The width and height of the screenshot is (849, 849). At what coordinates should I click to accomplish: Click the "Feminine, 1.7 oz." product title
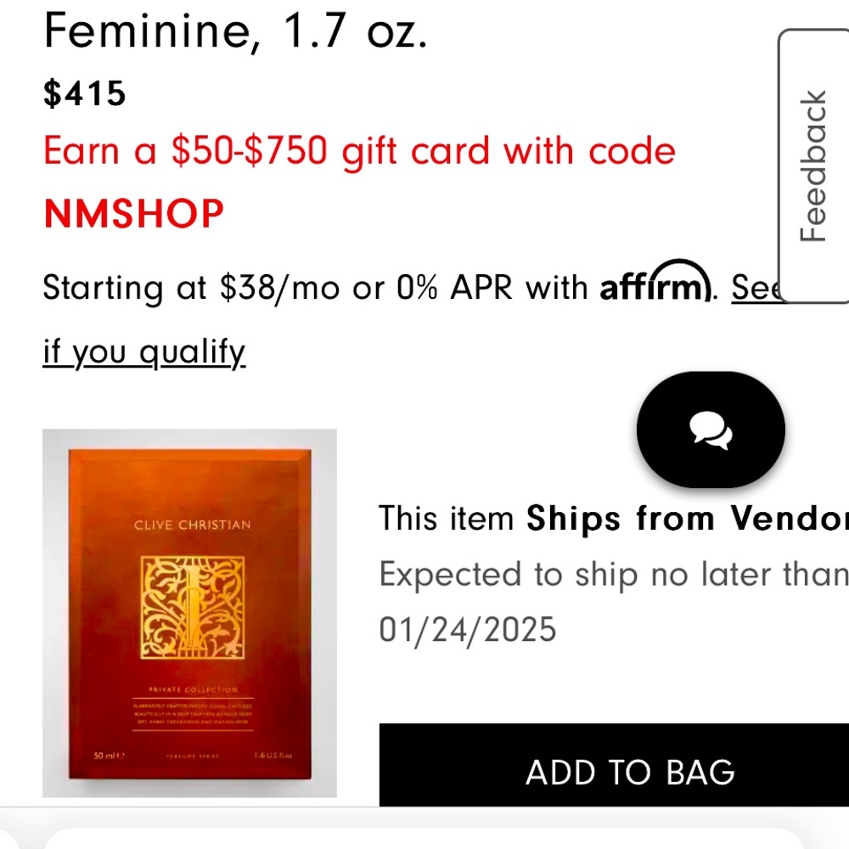pyautogui.click(x=235, y=32)
